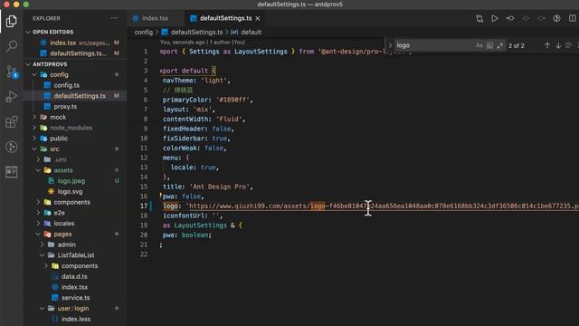Open proxy.ts file
The width and height of the screenshot is (579, 326).
click(x=75, y=107)
